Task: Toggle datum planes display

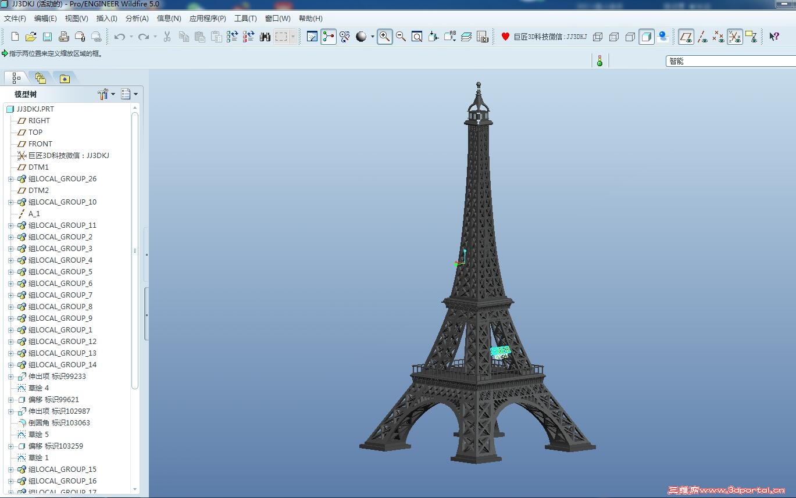Action: pyautogui.click(x=686, y=37)
